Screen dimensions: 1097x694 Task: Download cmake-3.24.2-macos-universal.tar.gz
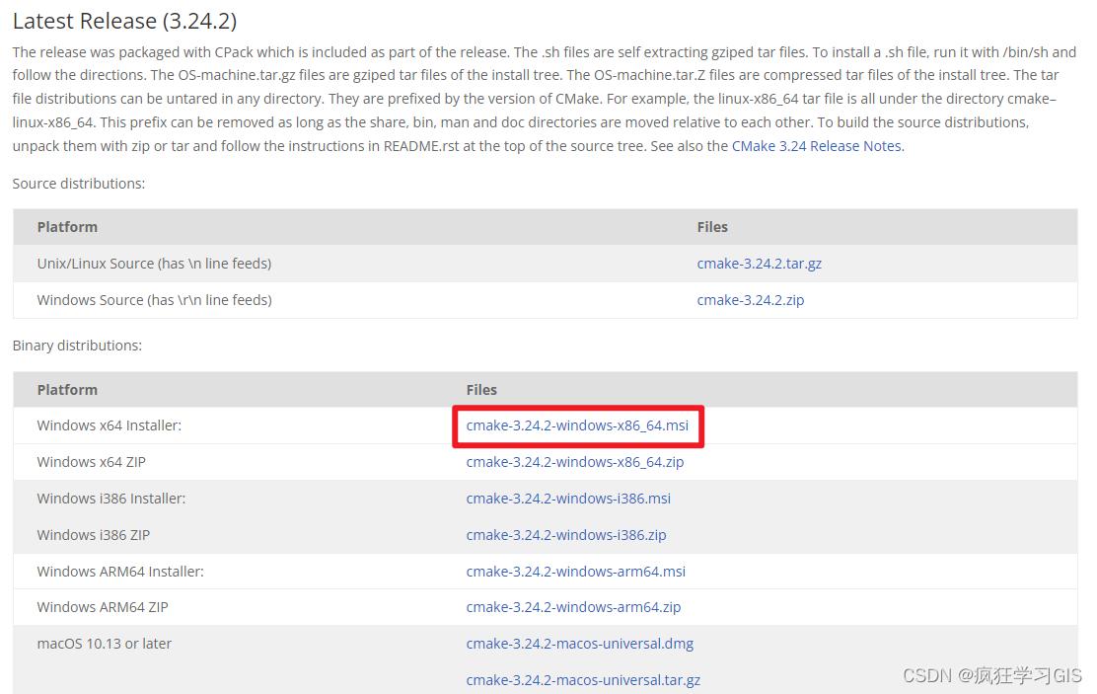click(x=583, y=679)
